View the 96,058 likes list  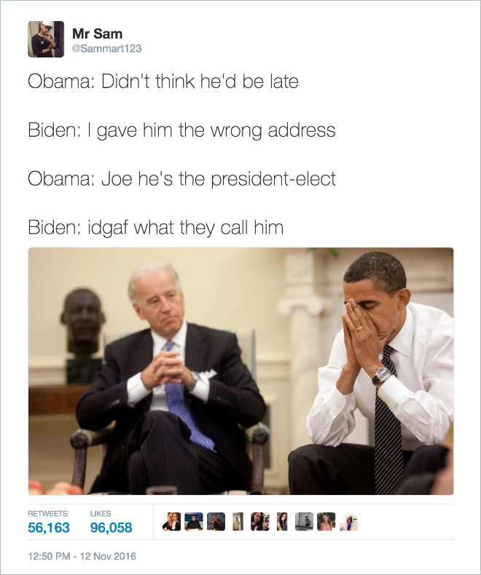[x=111, y=522]
